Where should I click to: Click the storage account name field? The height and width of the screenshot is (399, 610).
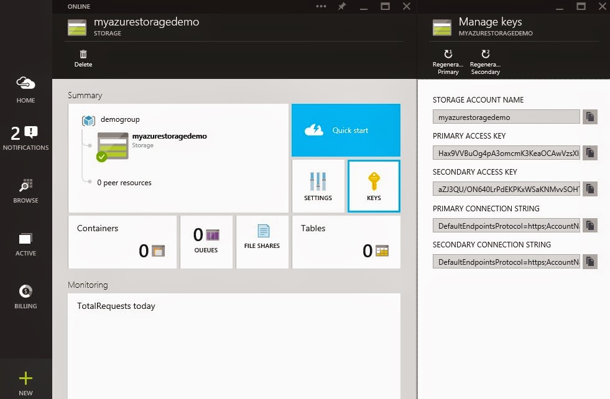tap(506, 117)
